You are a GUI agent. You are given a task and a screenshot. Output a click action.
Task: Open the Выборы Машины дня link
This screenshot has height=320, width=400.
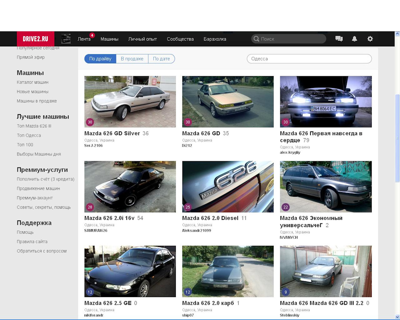click(39, 154)
